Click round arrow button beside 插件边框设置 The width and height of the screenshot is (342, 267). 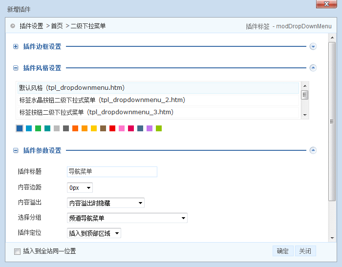point(313,47)
